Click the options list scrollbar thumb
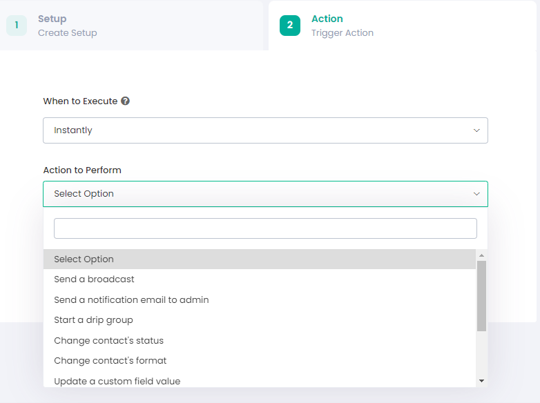The image size is (540, 403). click(481, 296)
